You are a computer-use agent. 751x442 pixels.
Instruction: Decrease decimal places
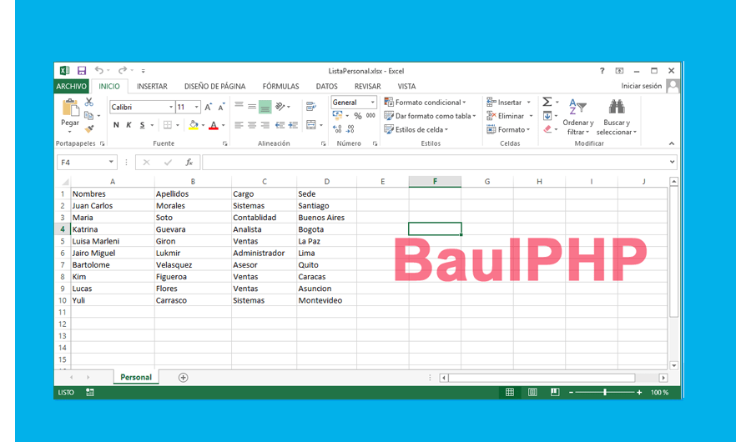pyautogui.click(x=350, y=129)
